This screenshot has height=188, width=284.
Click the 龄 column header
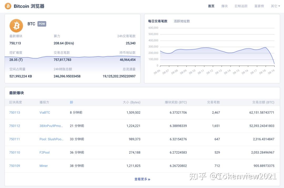click(72, 102)
